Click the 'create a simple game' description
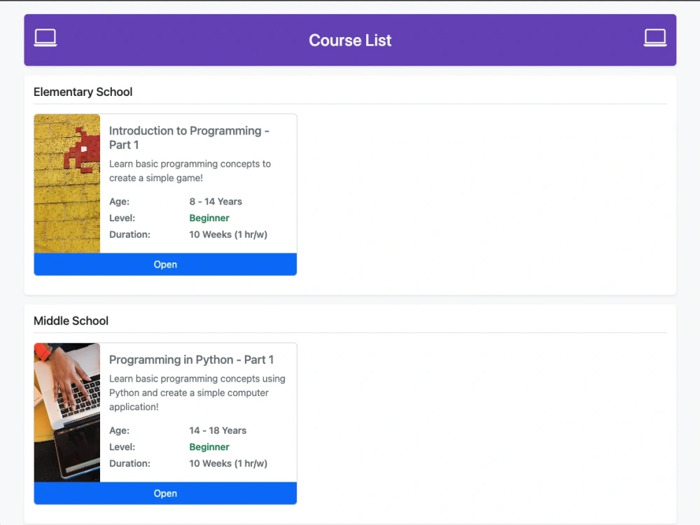 tap(190, 171)
